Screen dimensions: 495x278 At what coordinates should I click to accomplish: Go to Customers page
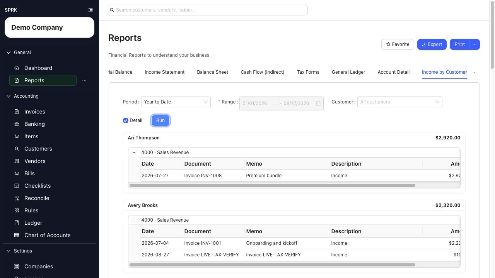(38, 149)
